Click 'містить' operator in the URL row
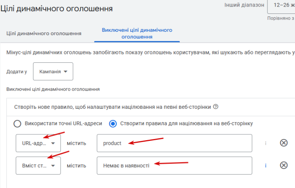 coord(76,143)
